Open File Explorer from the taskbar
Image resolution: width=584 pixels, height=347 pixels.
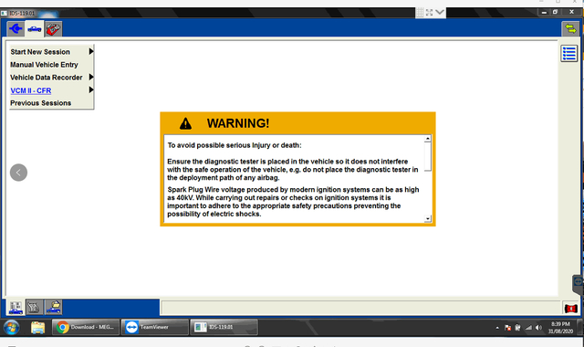(37, 328)
